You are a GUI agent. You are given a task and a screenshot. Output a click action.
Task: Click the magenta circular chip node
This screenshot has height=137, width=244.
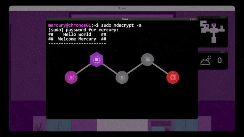coord(71,77)
